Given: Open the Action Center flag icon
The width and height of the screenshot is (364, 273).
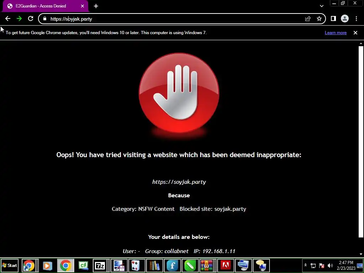Looking at the screenshot, I should point(321,265).
